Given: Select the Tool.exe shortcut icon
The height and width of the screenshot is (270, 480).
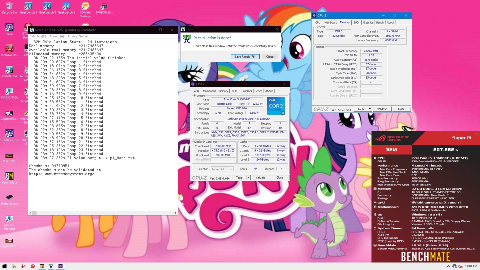Looking at the screenshot, I should tap(9, 222).
